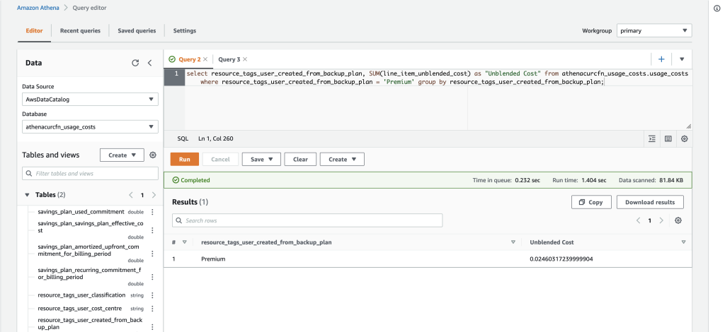Go to next results page

pyautogui.click(x=661, y=220)
